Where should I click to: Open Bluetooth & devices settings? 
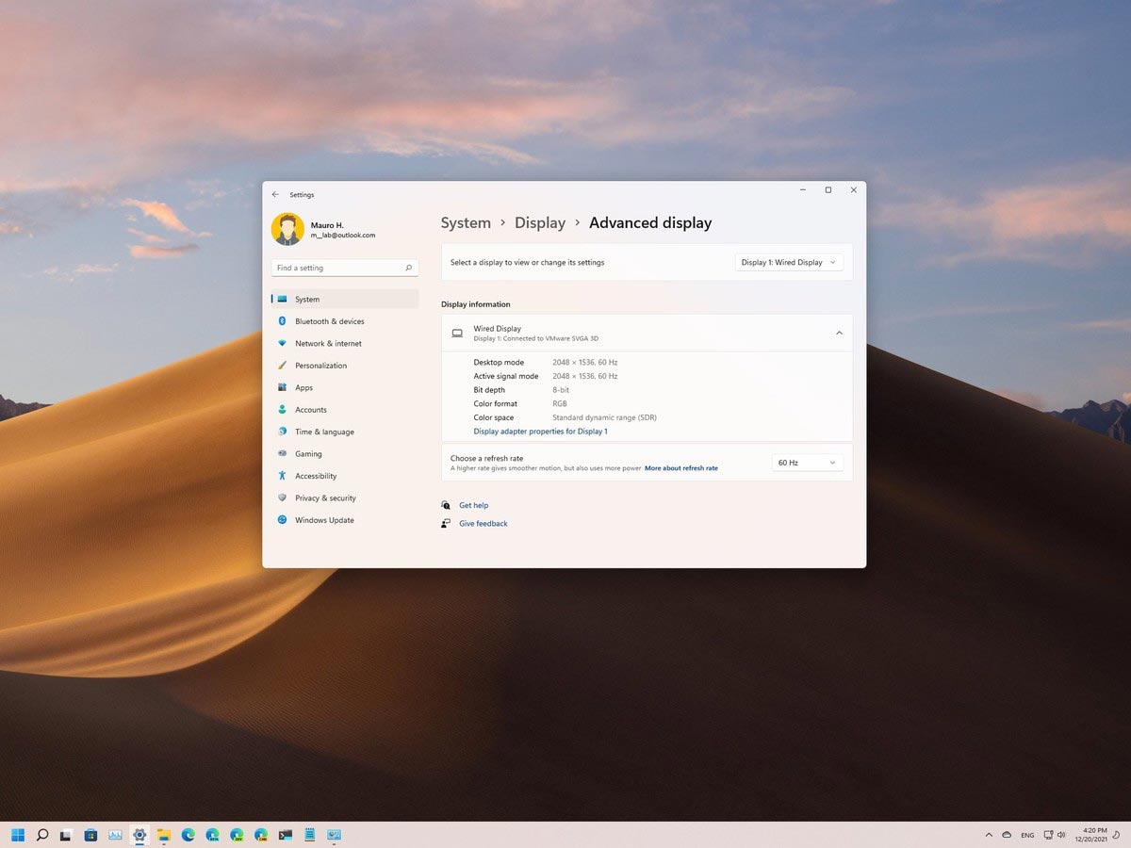(x=345, y=321)
